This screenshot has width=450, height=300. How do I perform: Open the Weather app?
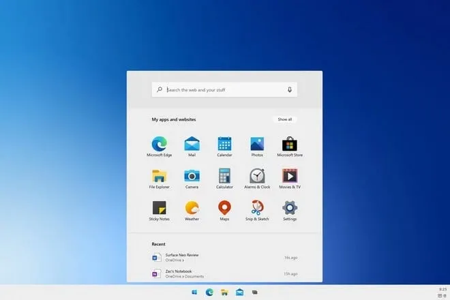click(x=192, y=208)
